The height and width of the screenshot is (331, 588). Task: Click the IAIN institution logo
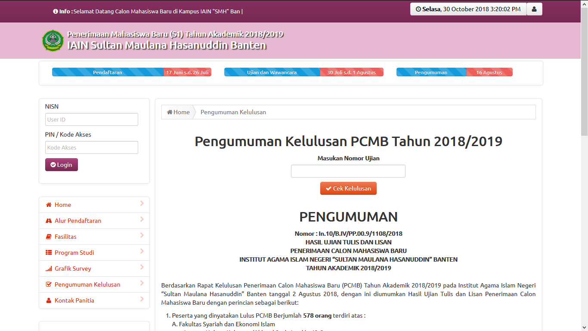point(53,41)
